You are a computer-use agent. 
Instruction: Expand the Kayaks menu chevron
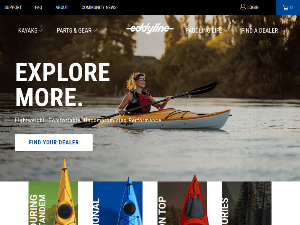pos(41,30)
